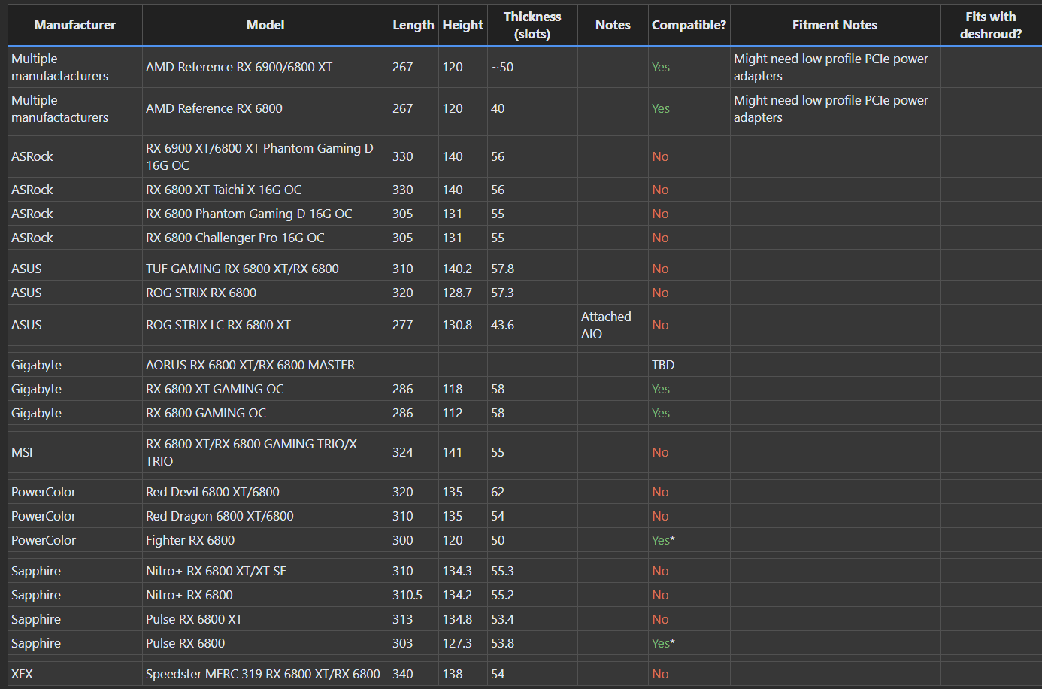Click the 140.2 height cell

pos(463,269)
